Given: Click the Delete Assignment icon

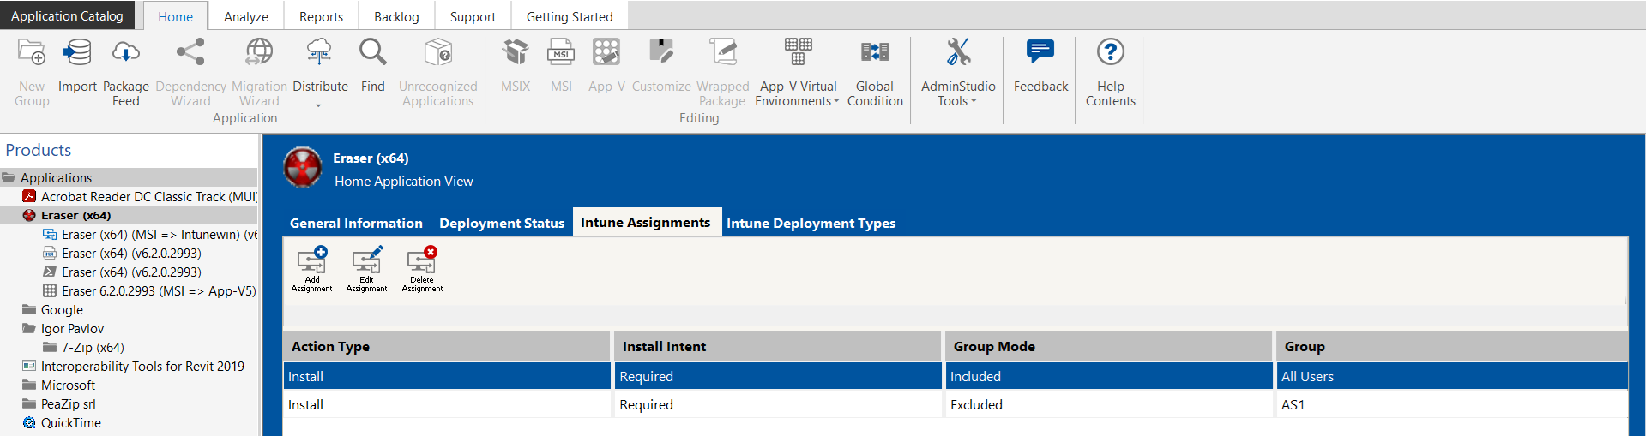Looking at the screenshot, I should 422,260.
